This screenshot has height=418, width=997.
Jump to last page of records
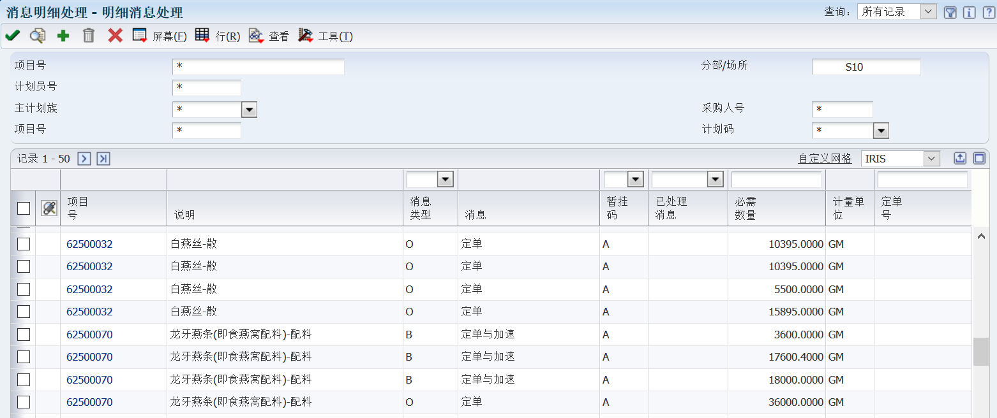[x=103, y=159]
